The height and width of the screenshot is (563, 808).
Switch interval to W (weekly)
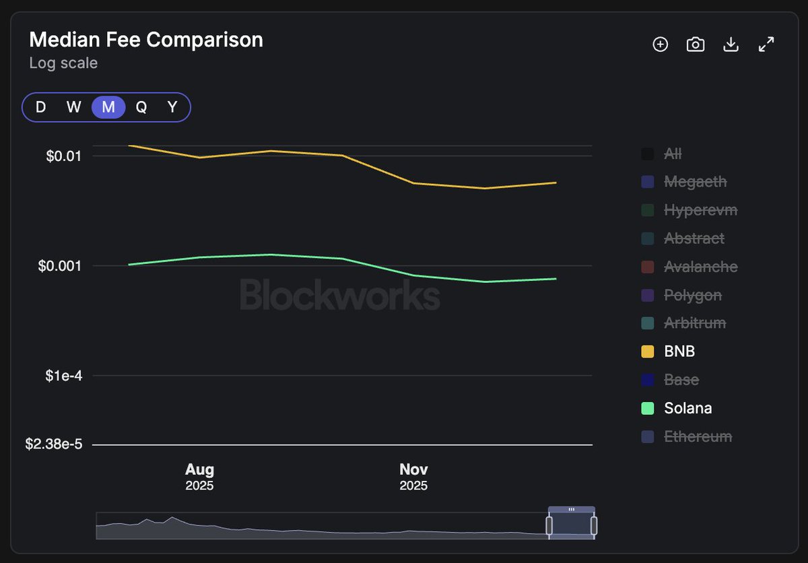click(x=74, y=107)
